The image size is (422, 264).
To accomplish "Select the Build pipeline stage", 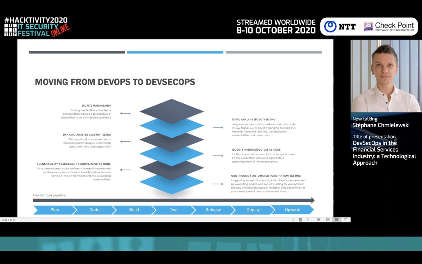I will coord(134,210).
